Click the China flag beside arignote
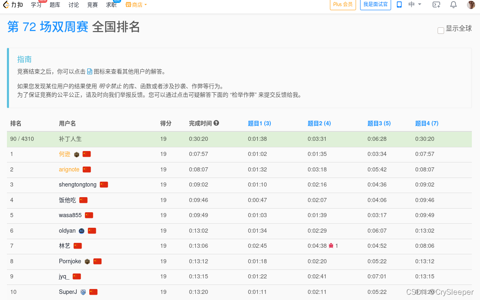The width and height of the screenshot is (480, 300). click(x=87, y=169)
